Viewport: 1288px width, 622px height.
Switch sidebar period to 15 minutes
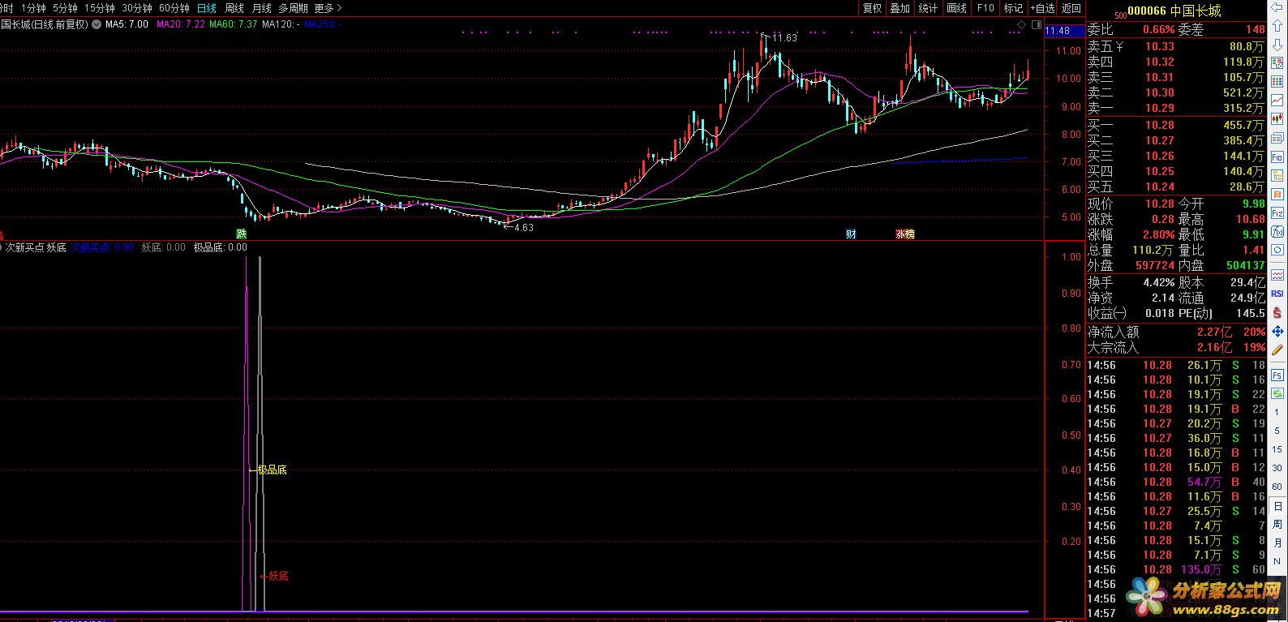click(x=1277, y=449)
